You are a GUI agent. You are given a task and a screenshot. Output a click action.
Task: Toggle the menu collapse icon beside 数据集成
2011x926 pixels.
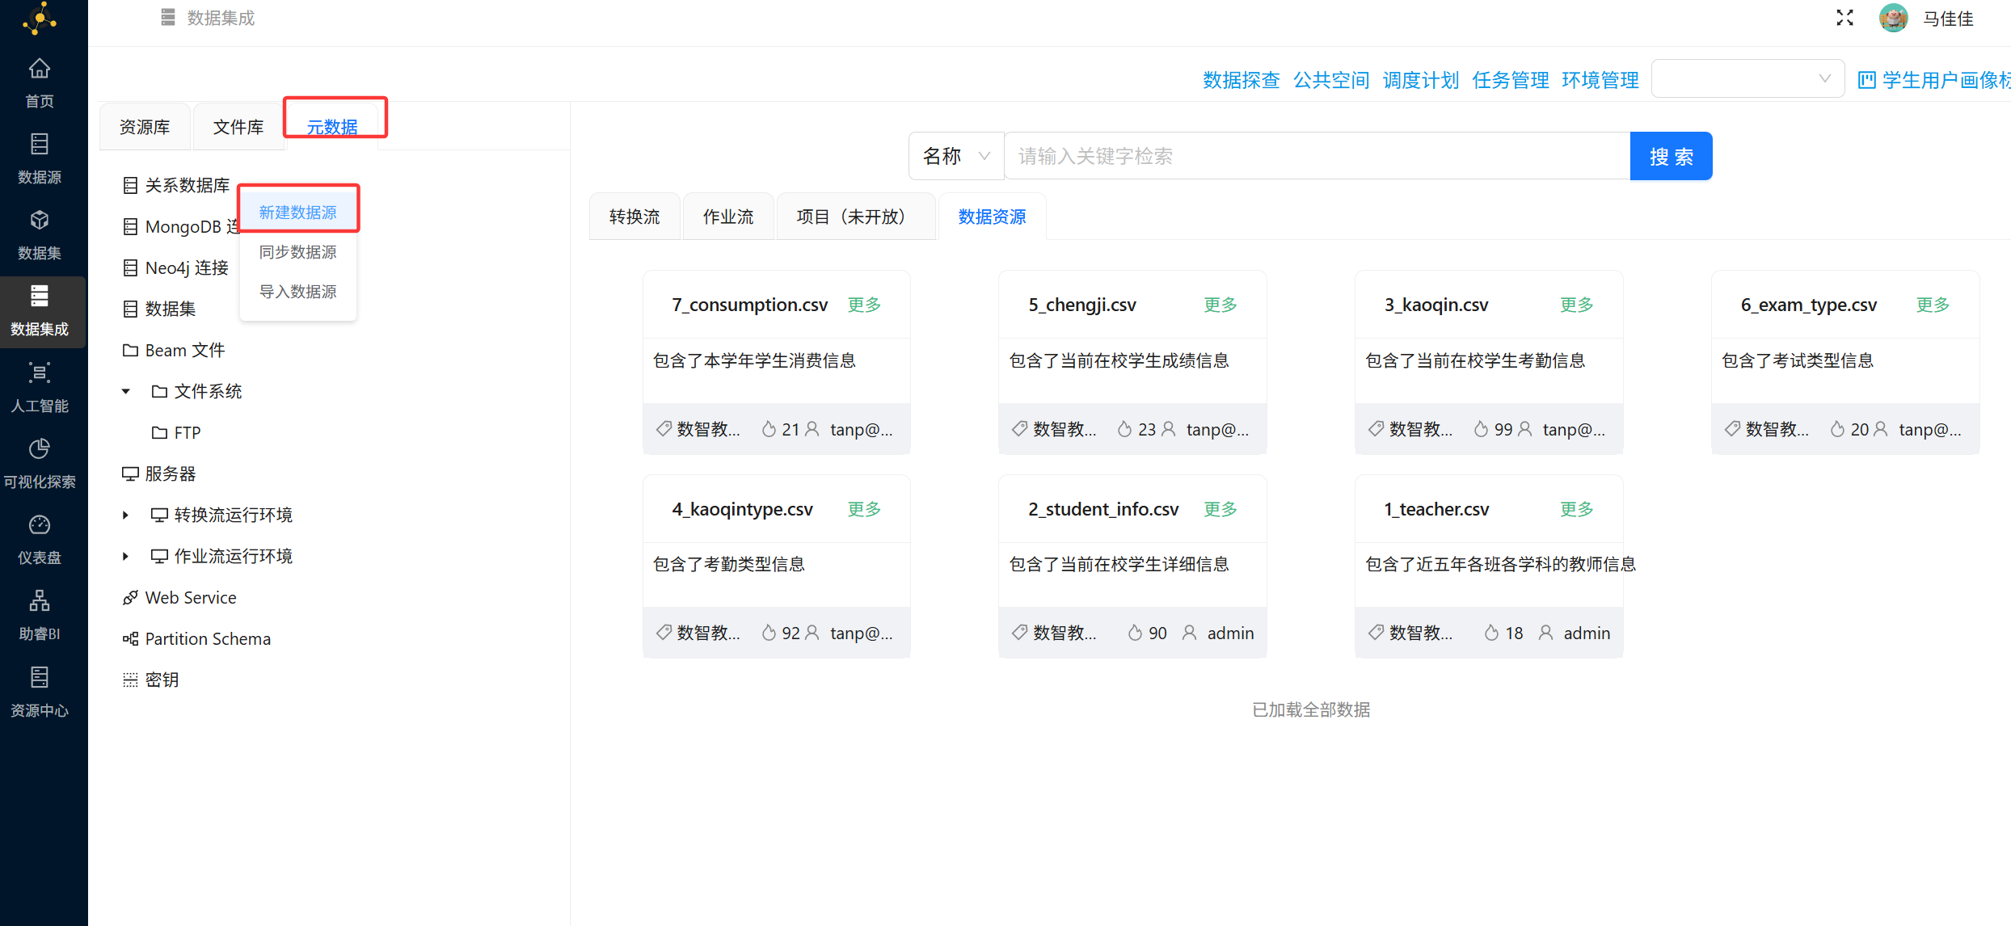pos(168,18)
